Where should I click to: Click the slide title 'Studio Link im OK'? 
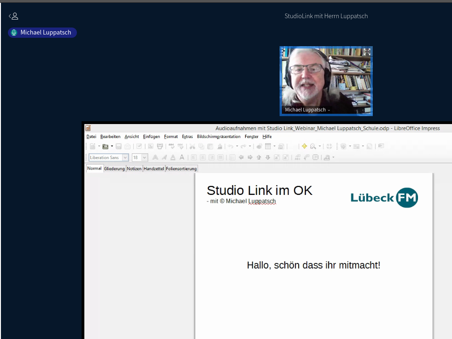(260, 191)
